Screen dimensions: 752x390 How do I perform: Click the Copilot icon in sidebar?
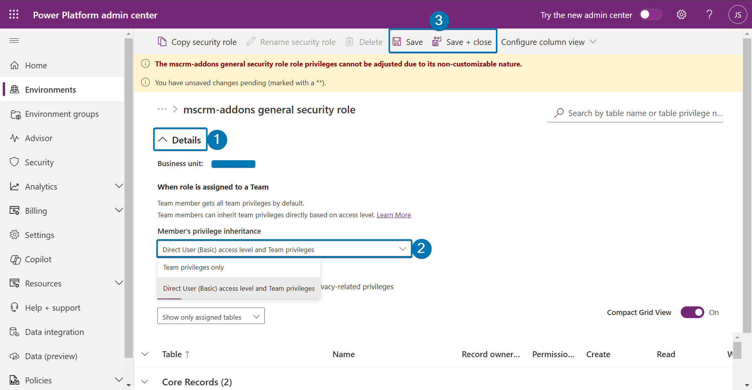(x=15, y=259)
